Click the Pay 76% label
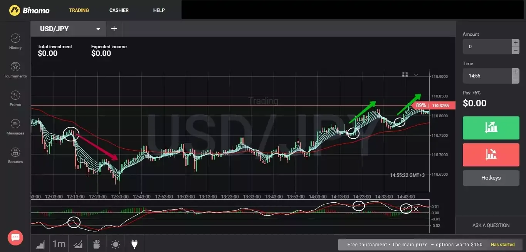 [x=471, y=93]
